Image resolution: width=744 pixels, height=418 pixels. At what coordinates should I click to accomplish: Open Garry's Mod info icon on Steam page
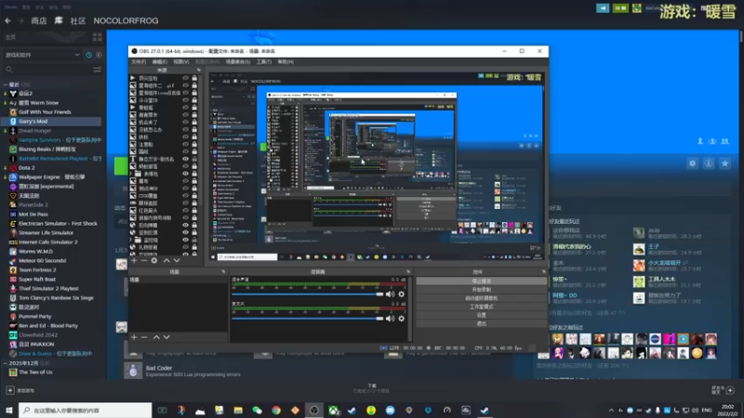[709, 163]
